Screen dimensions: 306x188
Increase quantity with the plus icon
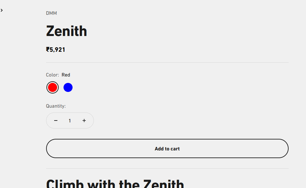[84, 121]
